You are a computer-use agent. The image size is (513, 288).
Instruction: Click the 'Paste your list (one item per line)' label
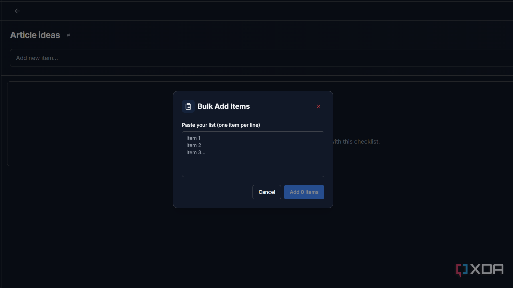221,125
